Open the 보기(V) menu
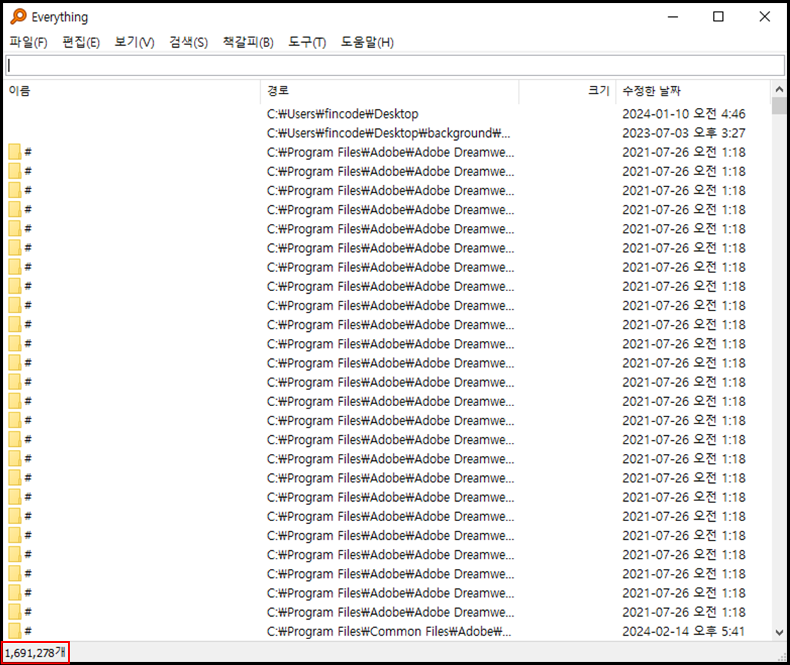The width and height of the screenshot is (790, 665). click(x=134, y=43)
